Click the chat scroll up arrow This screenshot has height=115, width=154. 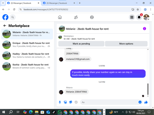pos(148,49)
